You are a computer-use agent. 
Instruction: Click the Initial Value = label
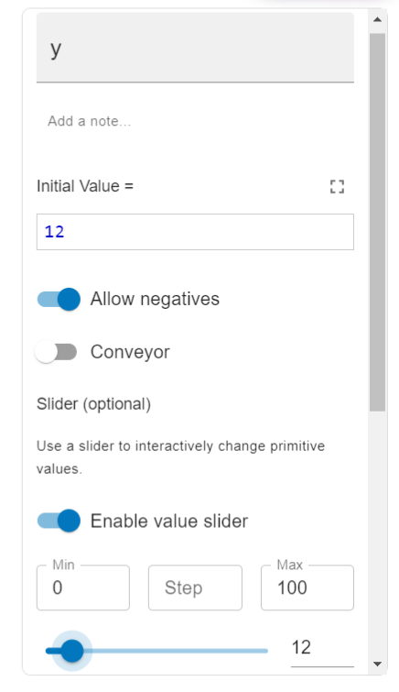point(85,186)
